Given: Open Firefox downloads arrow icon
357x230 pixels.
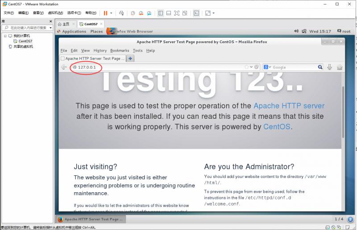Looking at the screenshot, I should (329, 67).
